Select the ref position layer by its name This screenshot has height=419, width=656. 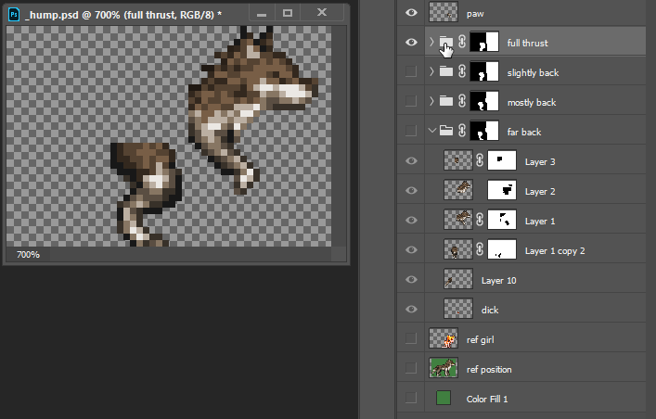[489, 369]
